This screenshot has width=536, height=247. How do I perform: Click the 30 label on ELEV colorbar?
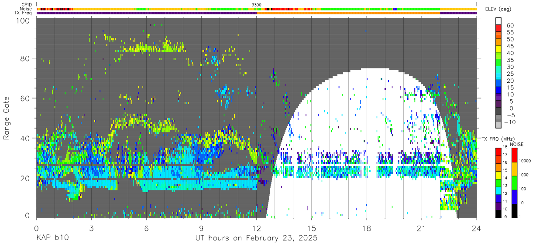(x=510, y=67)
